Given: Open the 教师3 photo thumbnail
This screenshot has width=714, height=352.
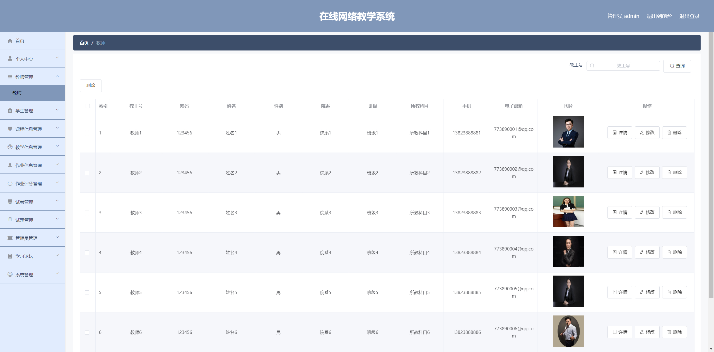Looking at the screenshot, I should click(568, 211).
